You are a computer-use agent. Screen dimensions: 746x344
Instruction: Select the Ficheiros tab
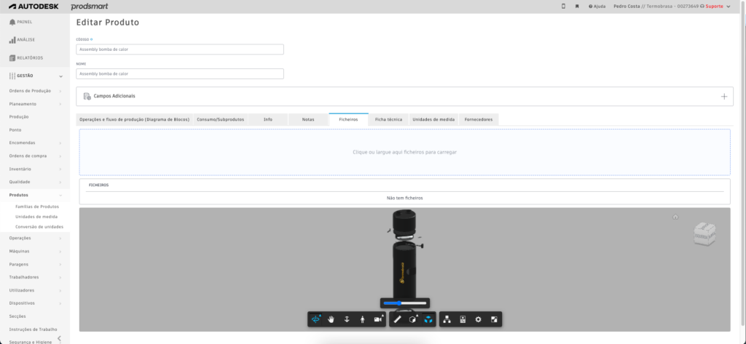click(349, 120)
